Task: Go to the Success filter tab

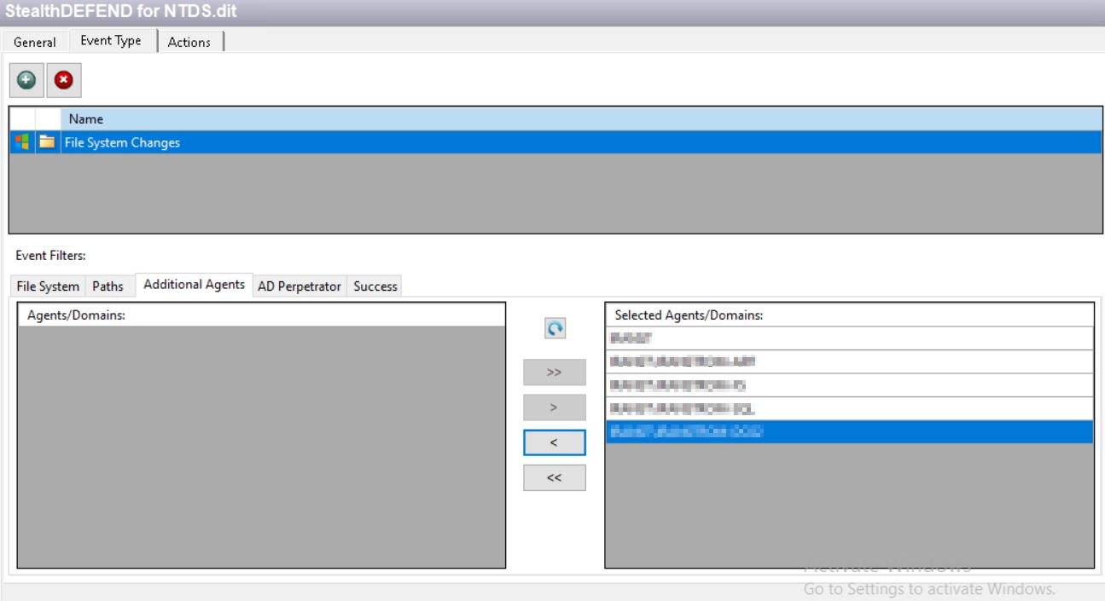Action: coord(375,286)
